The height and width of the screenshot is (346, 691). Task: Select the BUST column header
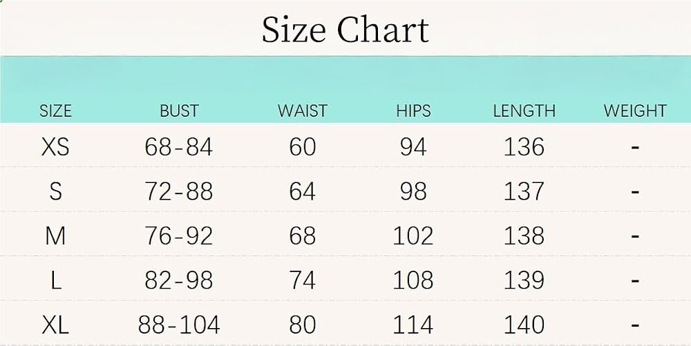coord(179,110)
